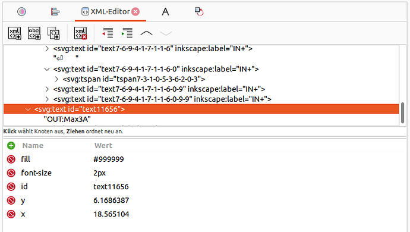The height and width of the screenshot is (232, 410).
Task: Click the x value 18.565104
Action: pos(111,214)
